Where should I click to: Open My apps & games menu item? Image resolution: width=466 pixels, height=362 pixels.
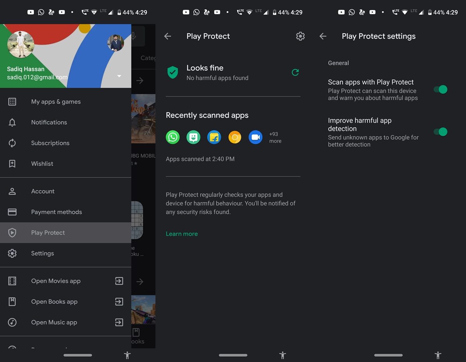[x=66, y=102]
